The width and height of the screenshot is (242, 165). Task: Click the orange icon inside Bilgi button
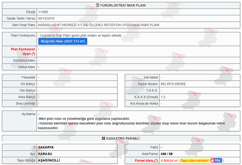coord(212,160)
